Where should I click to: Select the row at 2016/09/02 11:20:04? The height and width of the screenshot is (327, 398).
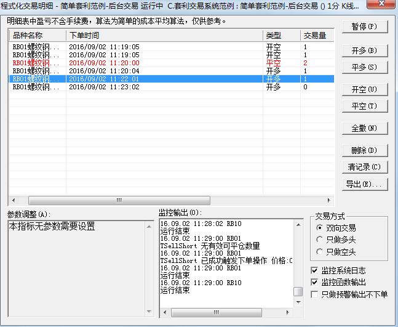point(172,71)
